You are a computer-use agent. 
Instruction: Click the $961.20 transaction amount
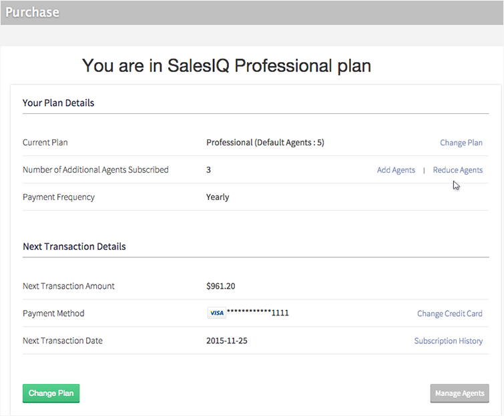(220, 286)
